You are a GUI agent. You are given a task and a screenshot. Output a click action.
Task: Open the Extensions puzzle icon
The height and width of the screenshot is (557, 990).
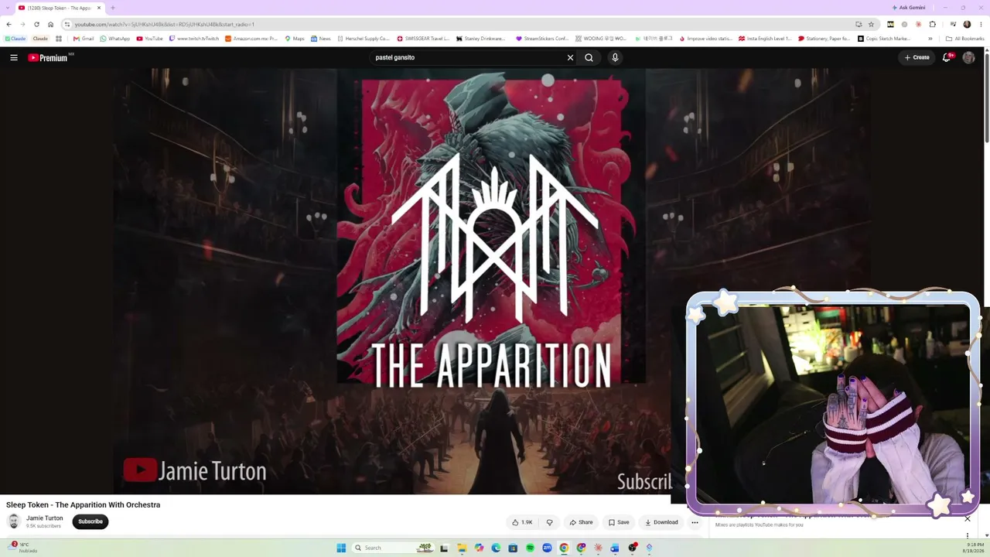933,24
